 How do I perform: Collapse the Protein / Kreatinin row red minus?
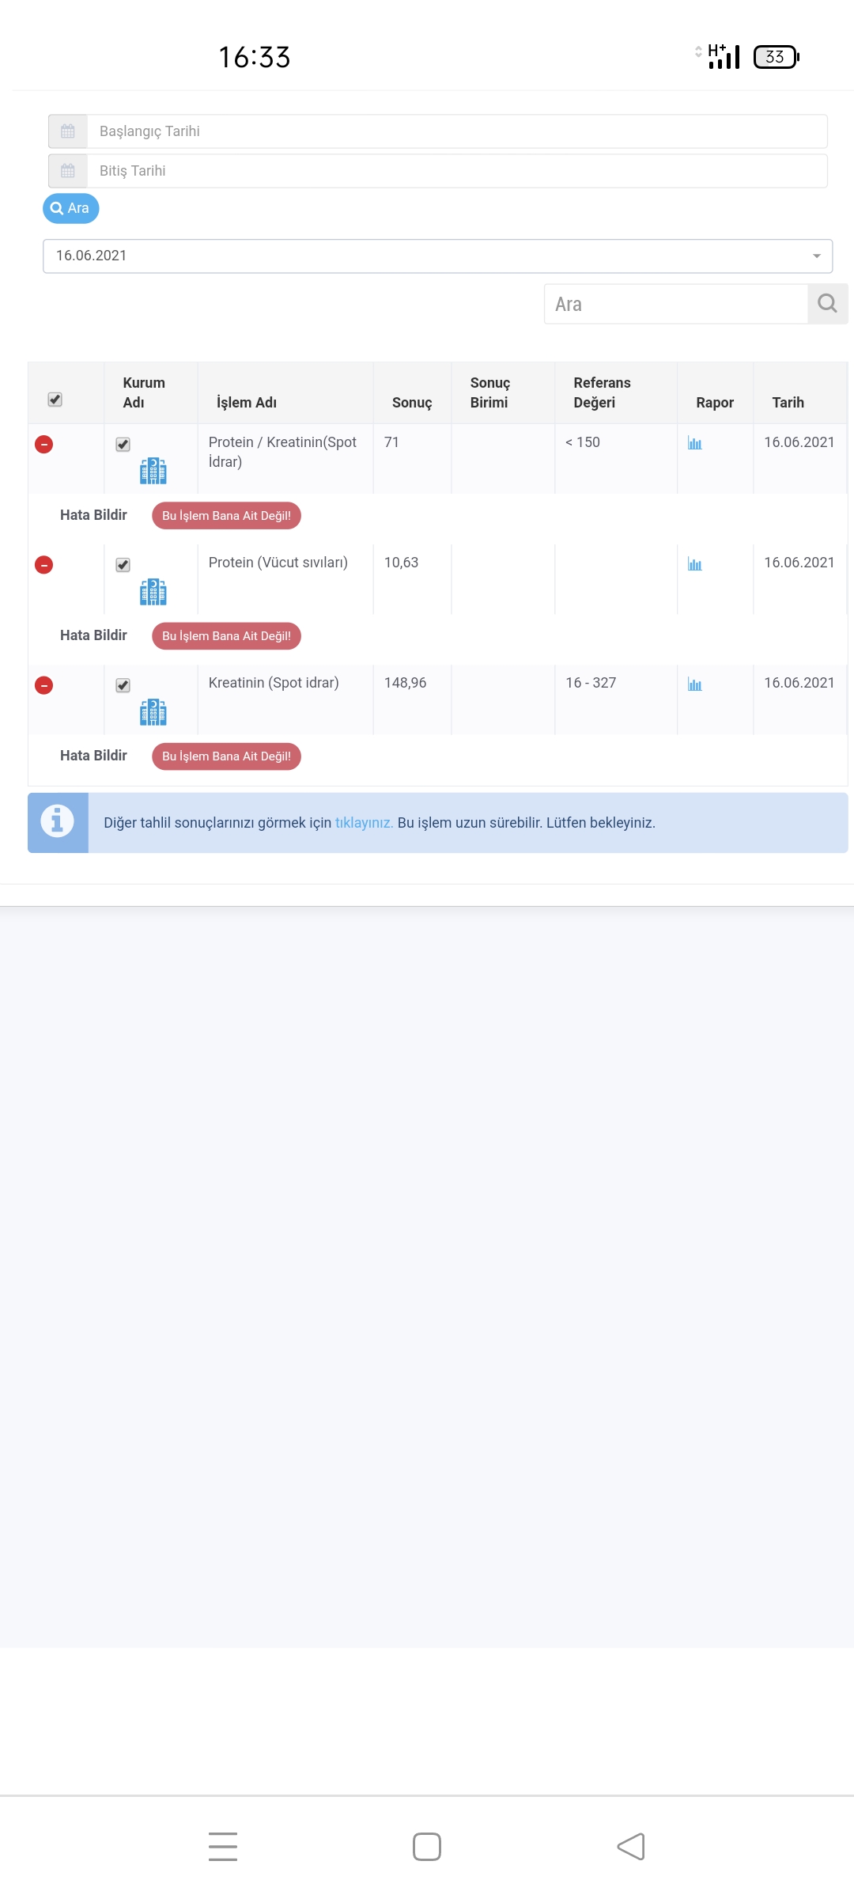(x=44, y=445)
